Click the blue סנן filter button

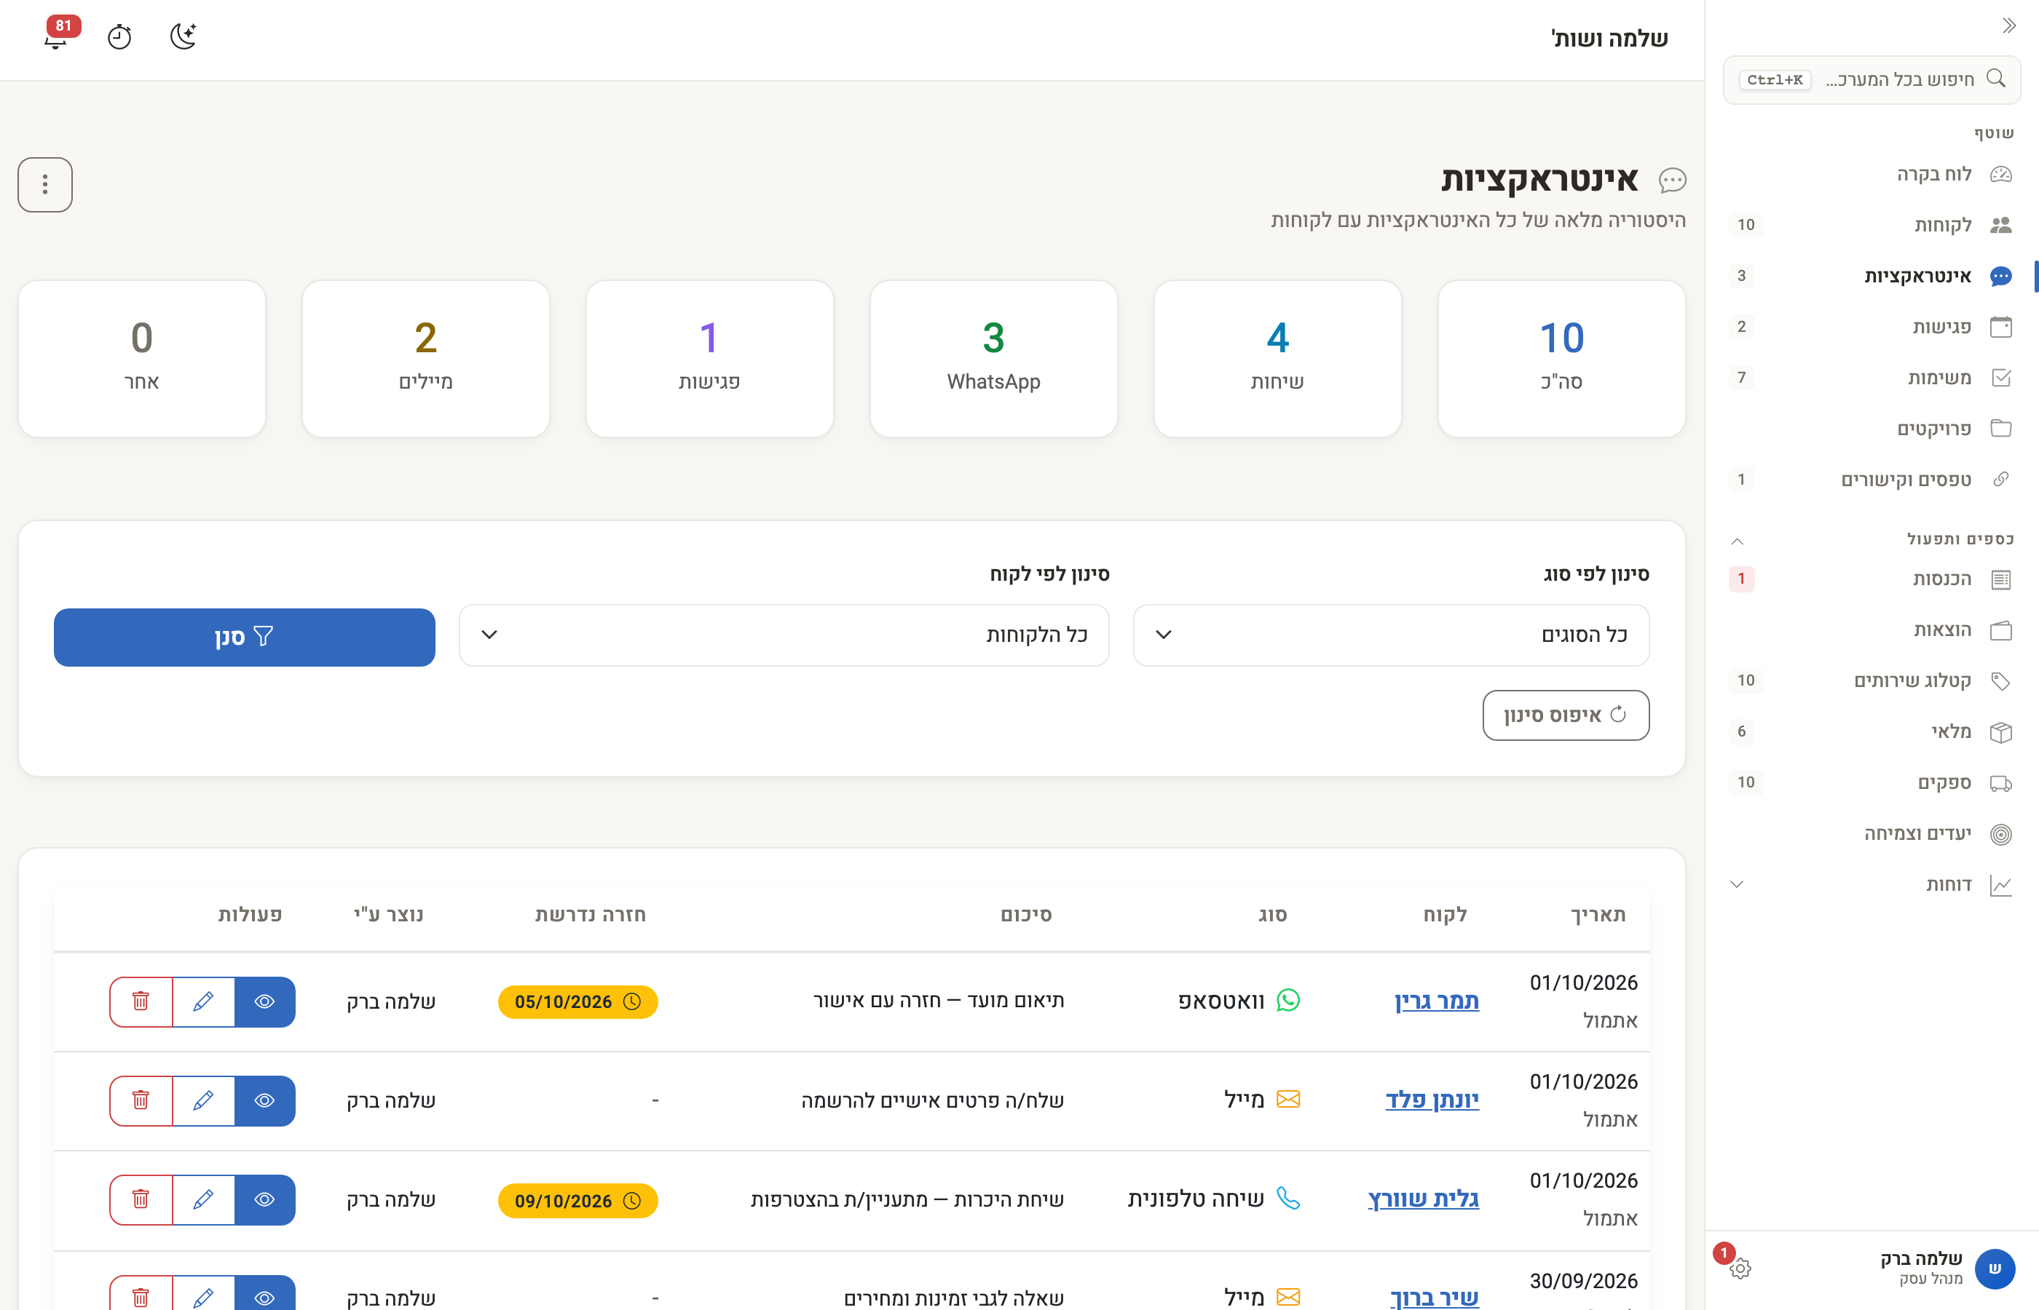pyautogui.click(x=244, y=637)
